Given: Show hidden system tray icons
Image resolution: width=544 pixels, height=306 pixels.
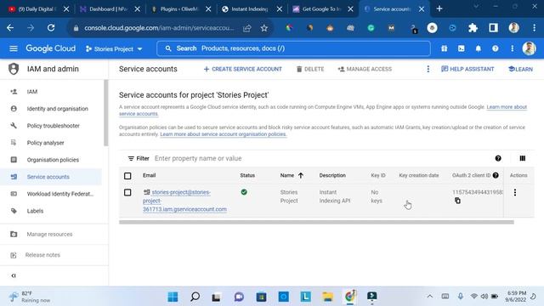Looking at the screenshot, I should point(429,297).
